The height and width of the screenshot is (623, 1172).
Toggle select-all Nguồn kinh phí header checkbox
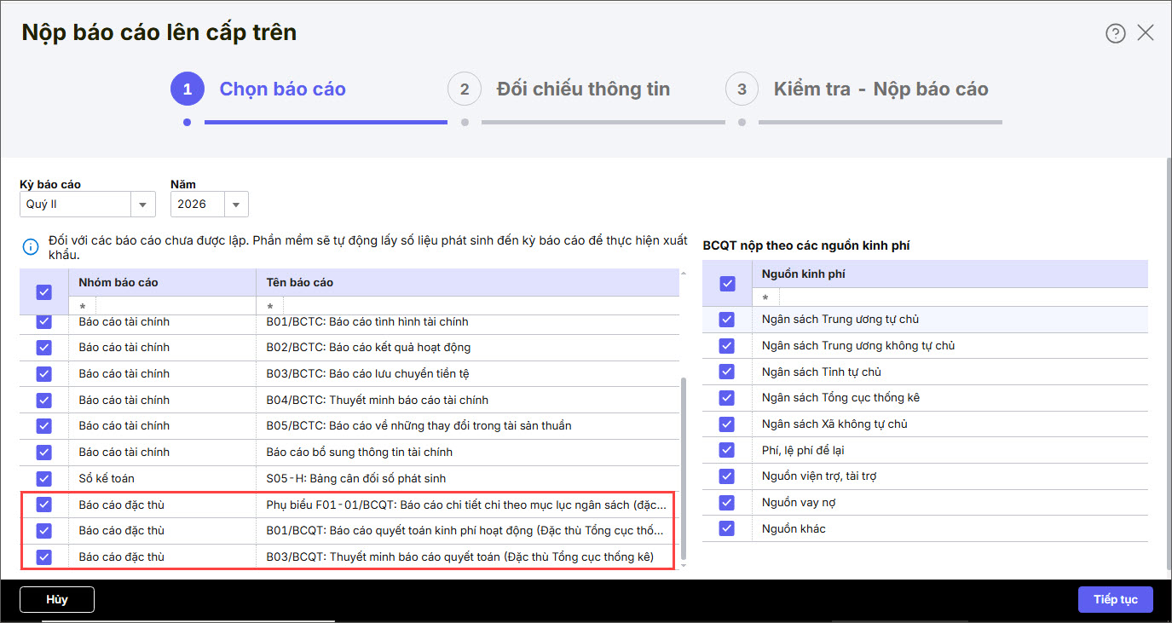pos(726,283)
